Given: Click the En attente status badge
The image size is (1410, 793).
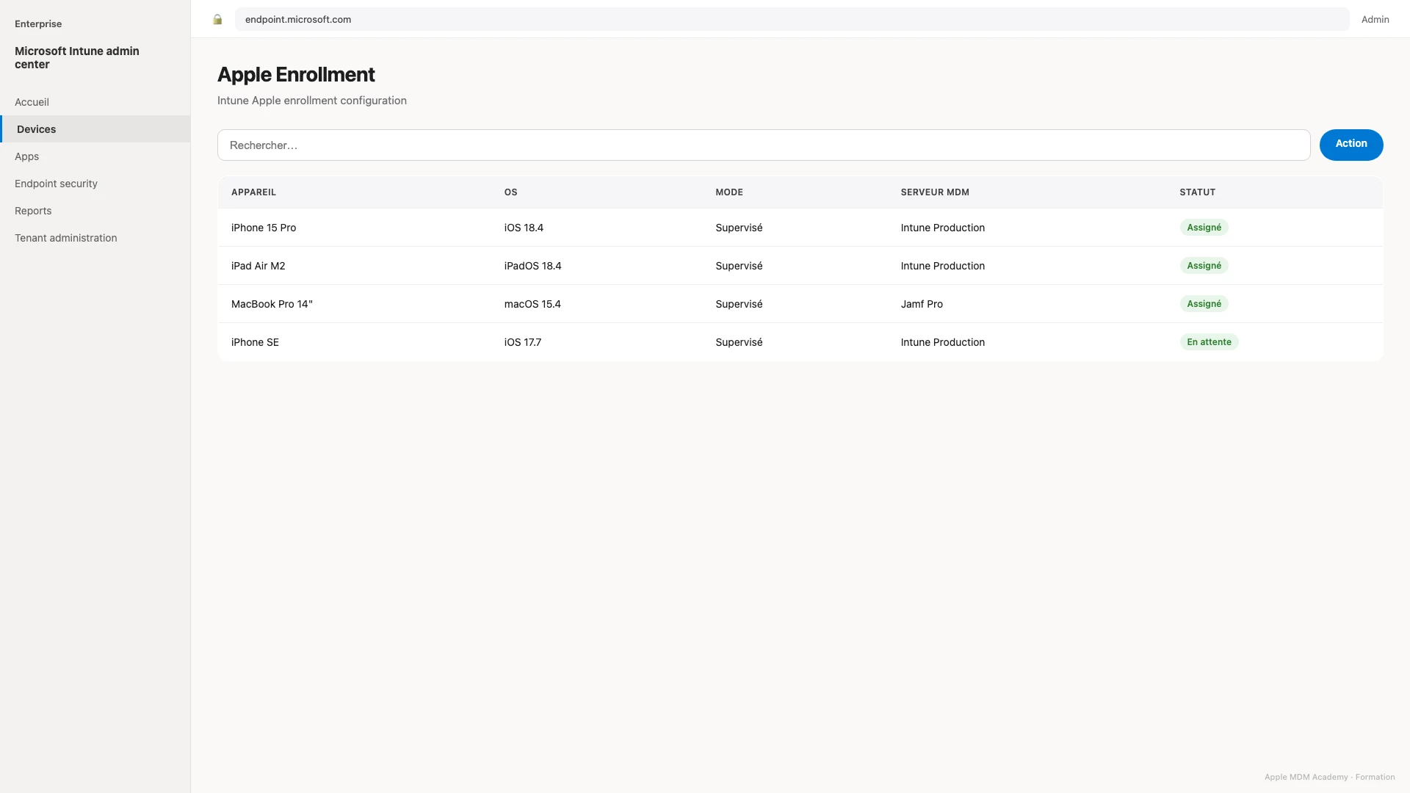Looking at the screenshot, I should click(x=1209, y=342).
